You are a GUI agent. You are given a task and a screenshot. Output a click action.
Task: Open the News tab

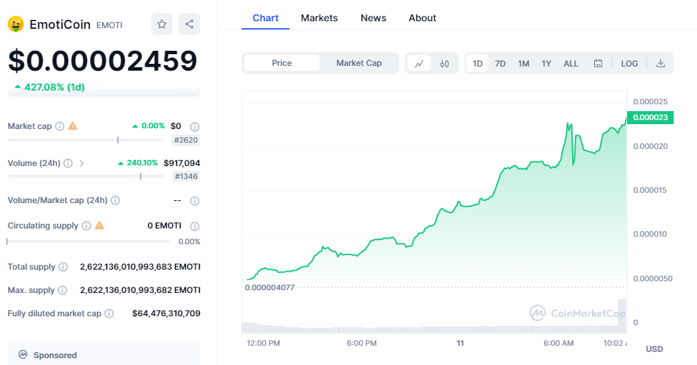tap(373, 19)
